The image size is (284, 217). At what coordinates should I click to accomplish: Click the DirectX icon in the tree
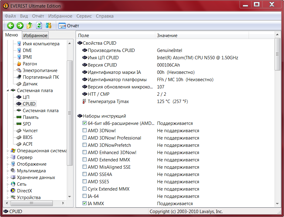pos(13,191)
